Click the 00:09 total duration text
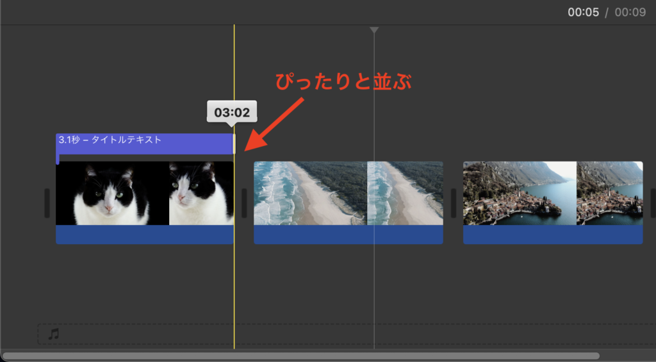 (x=630, y=12)
